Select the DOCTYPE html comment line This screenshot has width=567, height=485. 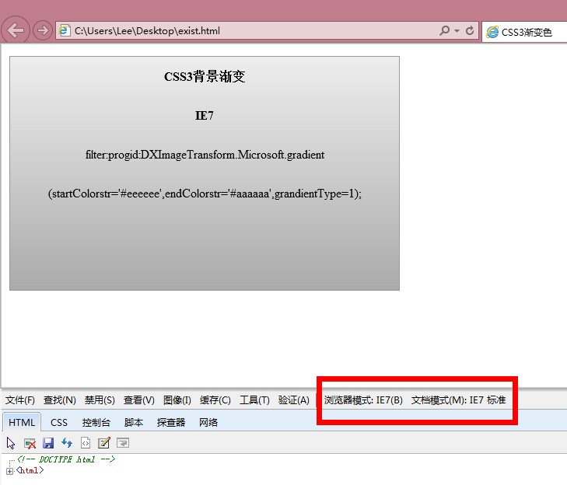67,459
